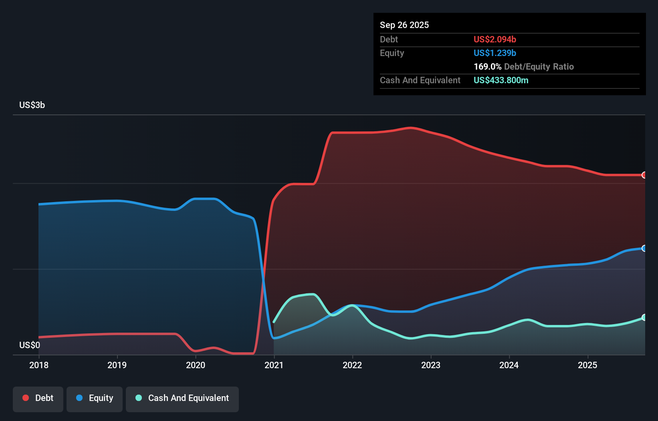This screenshot has width=658, height=421.
Task: Click the US$0 axis label
Action: [30, 345]
